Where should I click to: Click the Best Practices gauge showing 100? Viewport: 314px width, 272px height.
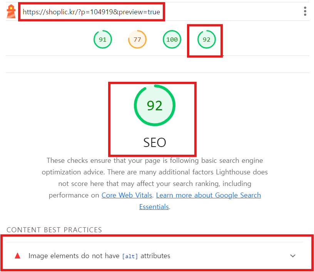172,39
